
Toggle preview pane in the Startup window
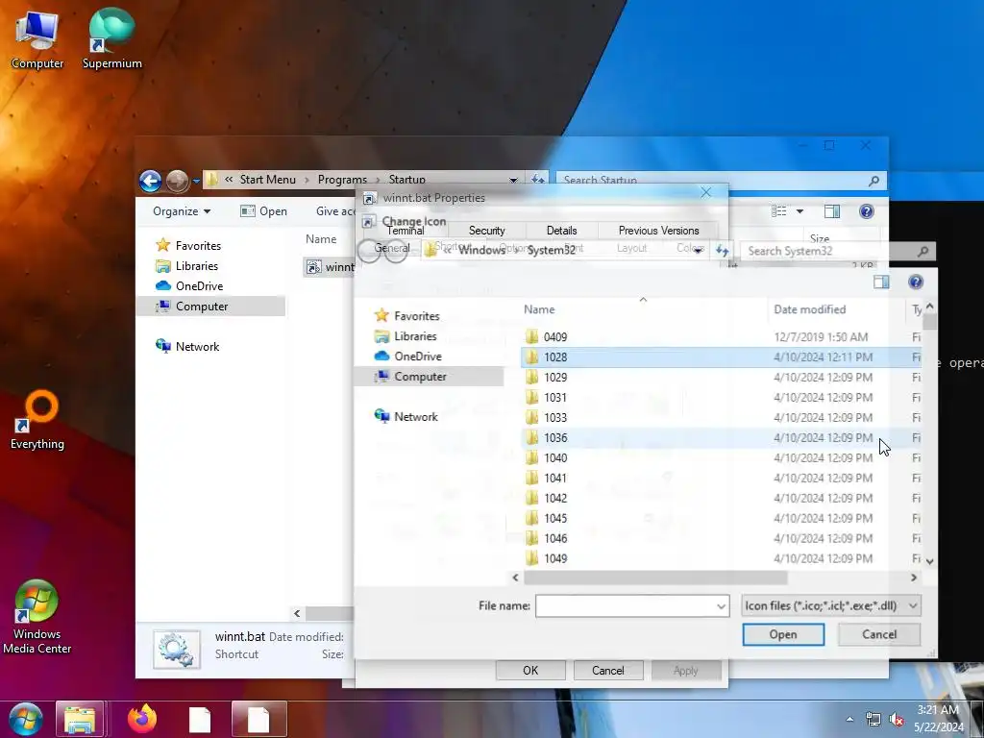pyautogui.click(x=832, y=211)
